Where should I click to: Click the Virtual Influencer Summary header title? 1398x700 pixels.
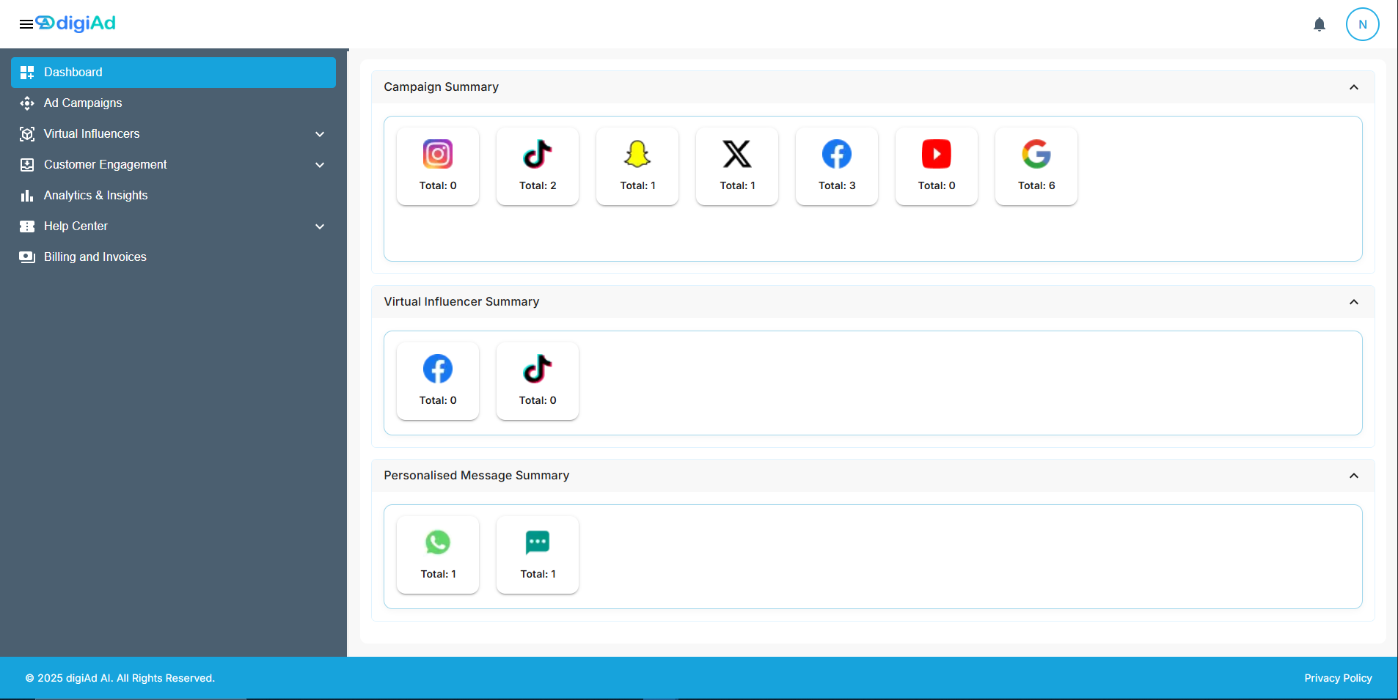(461, 301)
